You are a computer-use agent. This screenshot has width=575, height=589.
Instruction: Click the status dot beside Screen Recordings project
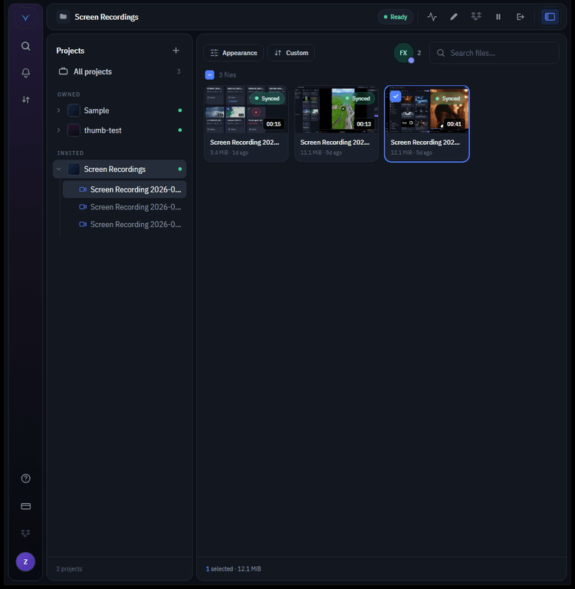180,169
